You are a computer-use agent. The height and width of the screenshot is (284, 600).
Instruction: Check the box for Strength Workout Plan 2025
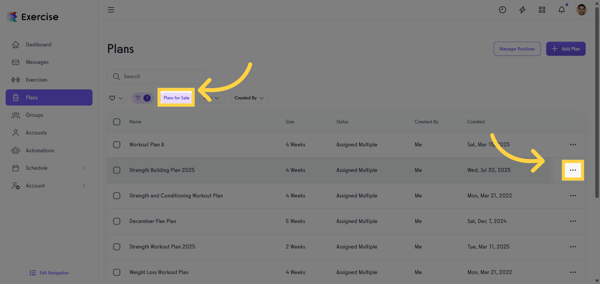[x=116, y=247]
